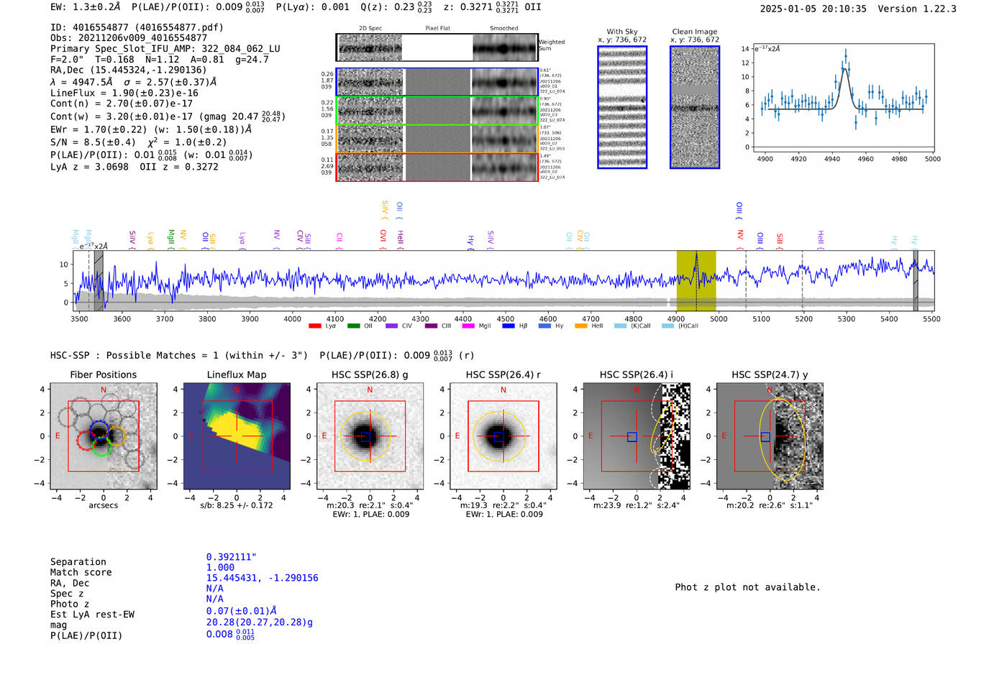Click the CII line label above the spectrum
The image size is (1007, 685).
(340, 239)
